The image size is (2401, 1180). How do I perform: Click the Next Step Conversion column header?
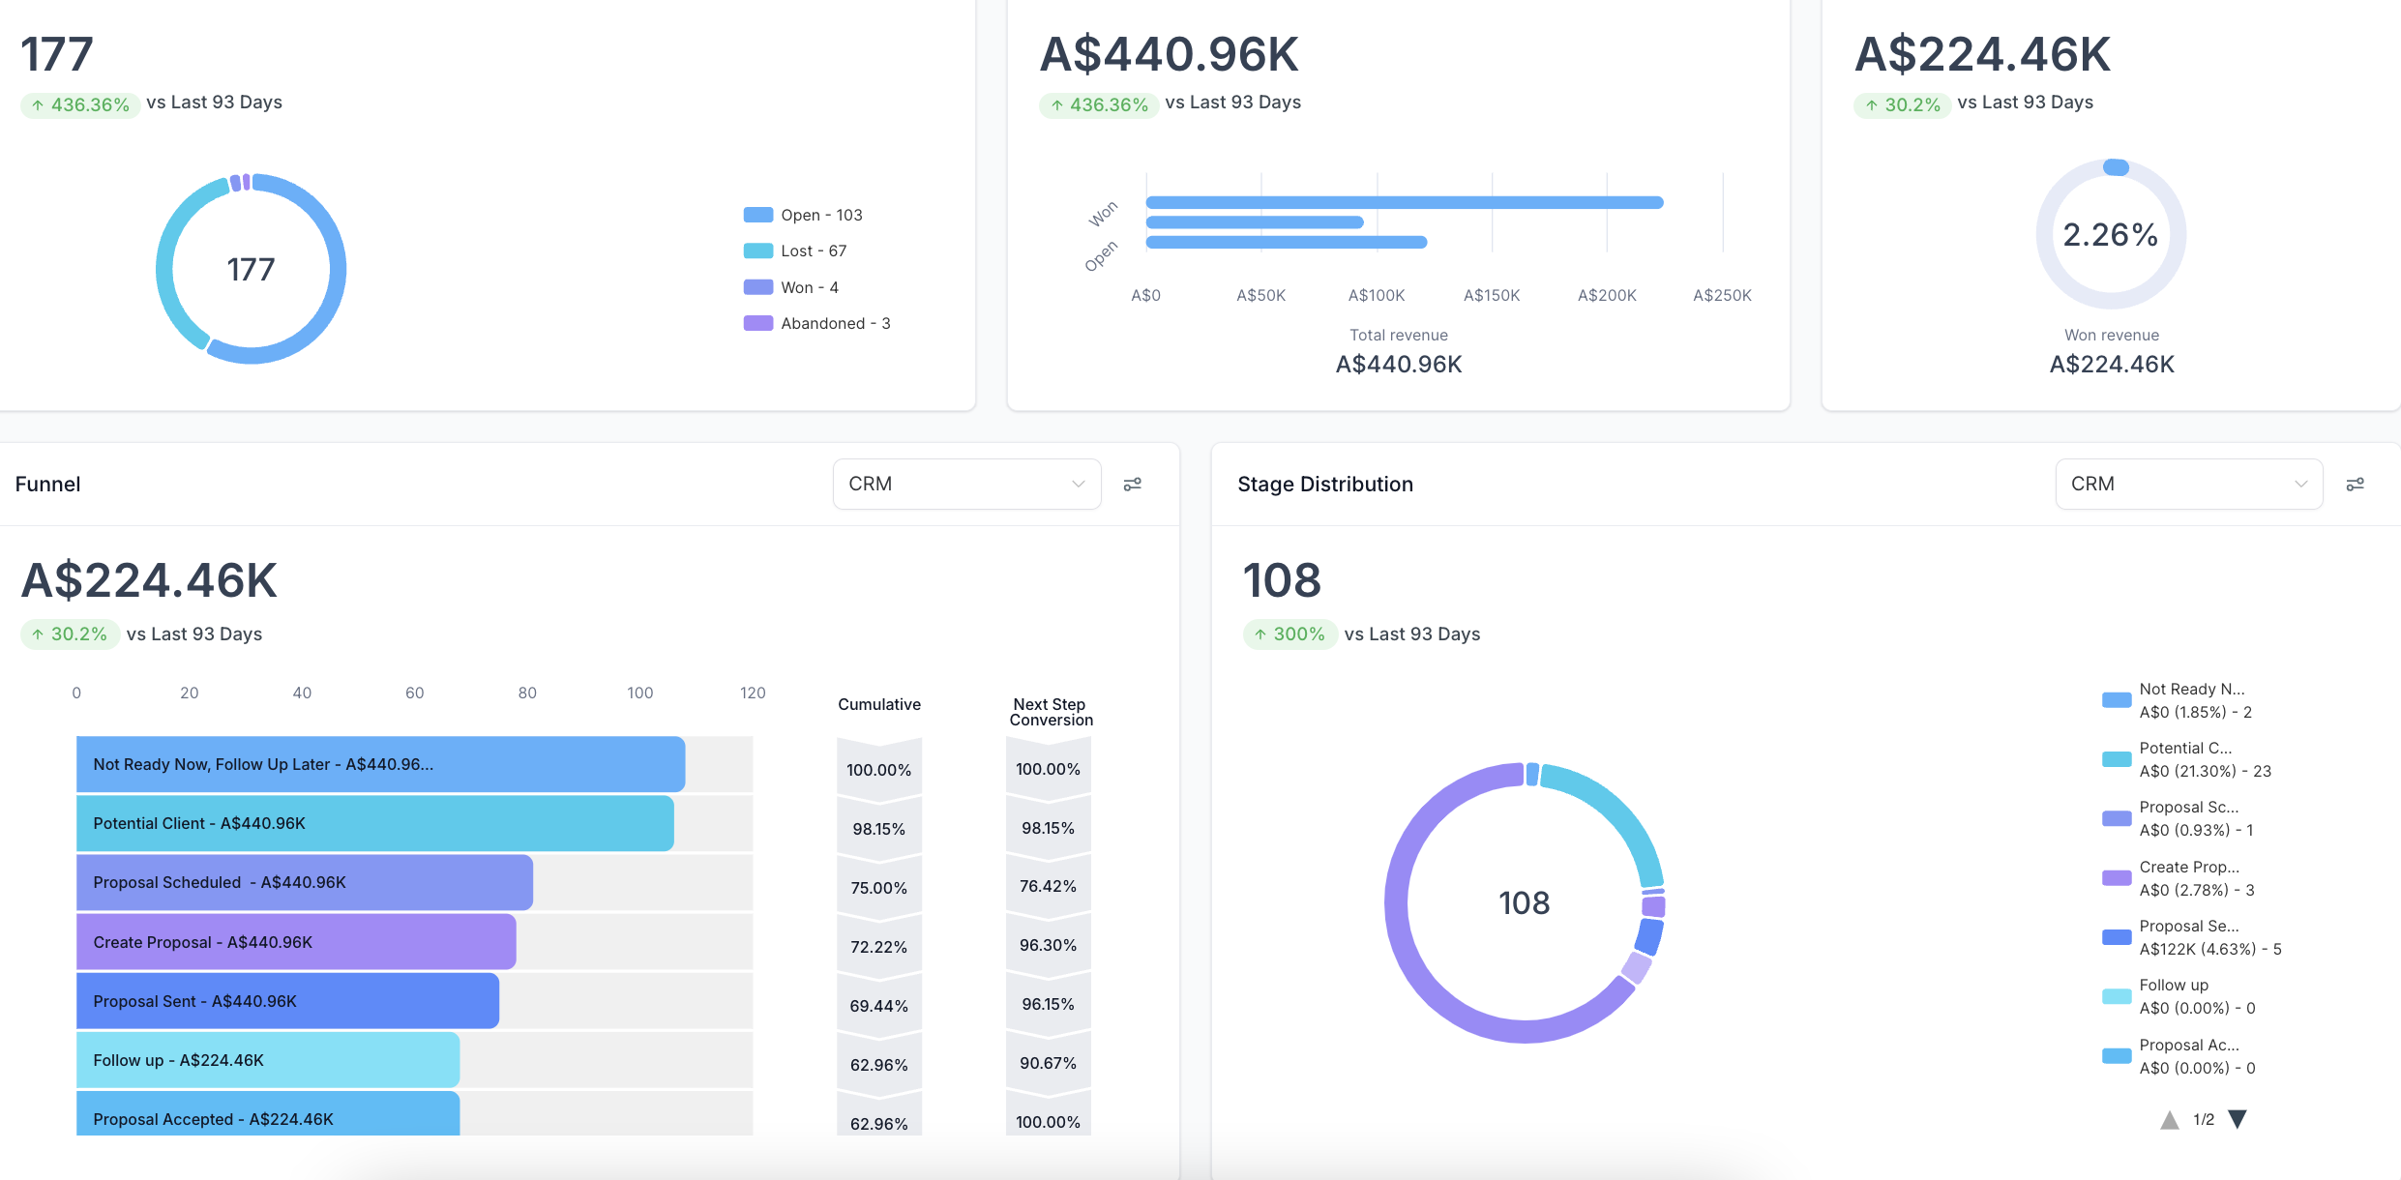[x=1051, y=712]
